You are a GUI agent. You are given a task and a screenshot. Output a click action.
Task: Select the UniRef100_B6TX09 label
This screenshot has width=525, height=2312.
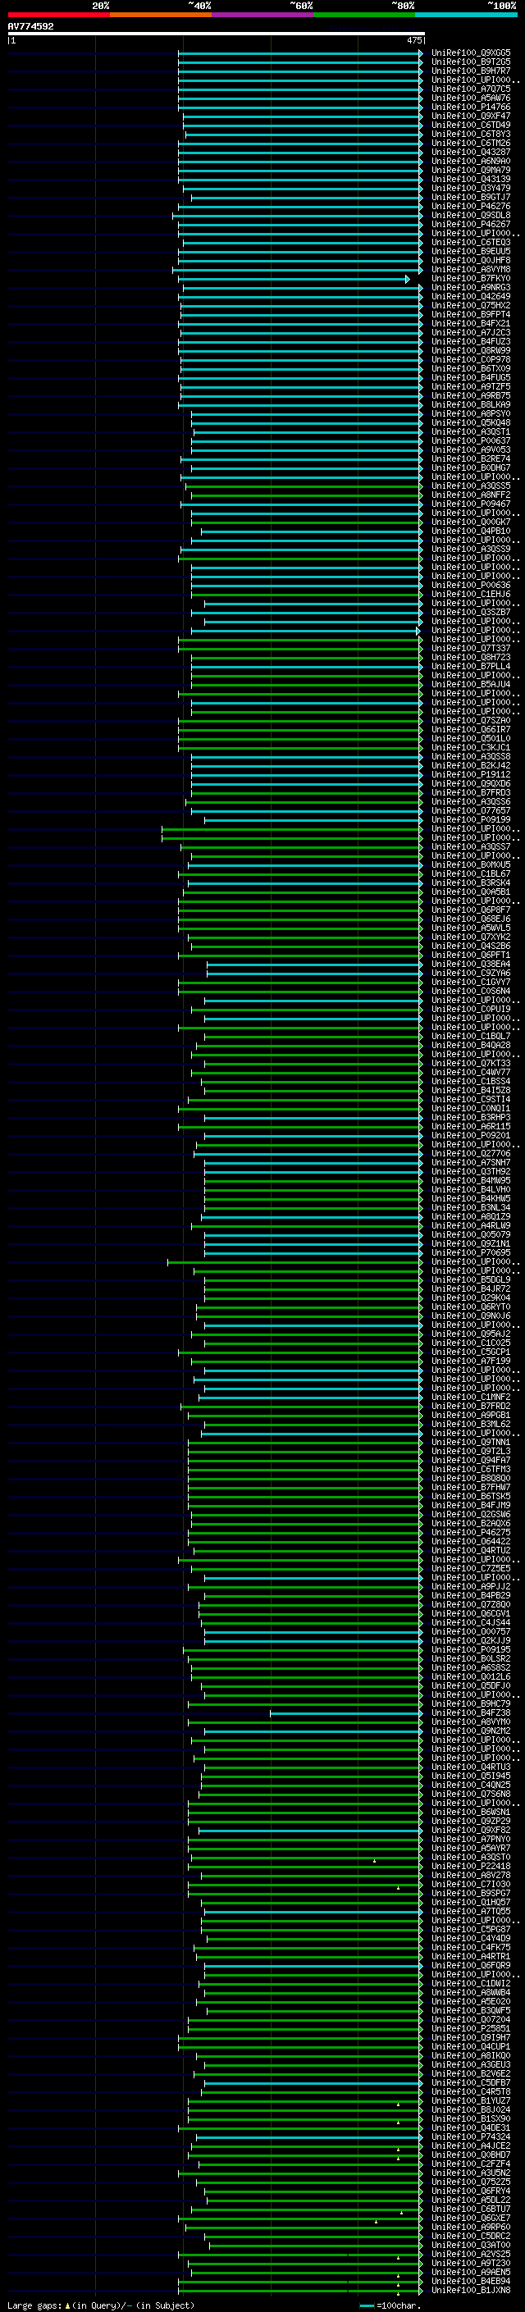[x=471, y=369]
